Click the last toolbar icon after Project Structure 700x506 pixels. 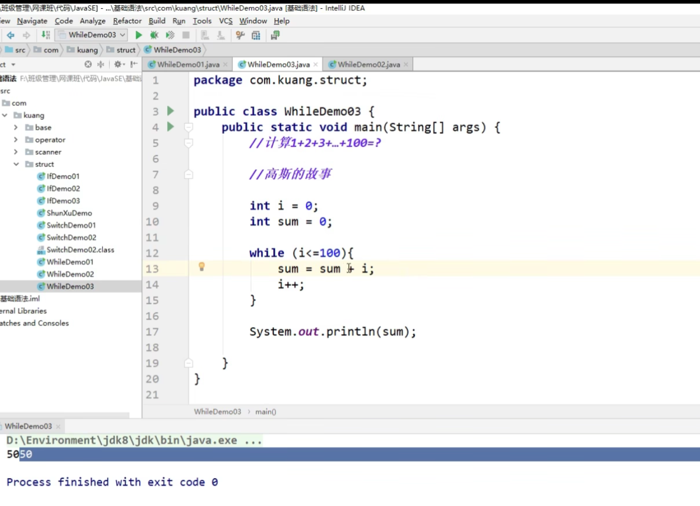(x=275, y=35)
